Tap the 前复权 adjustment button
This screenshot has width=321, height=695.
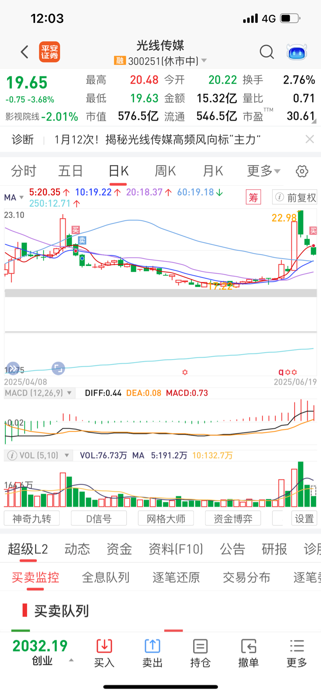point(295,197)
